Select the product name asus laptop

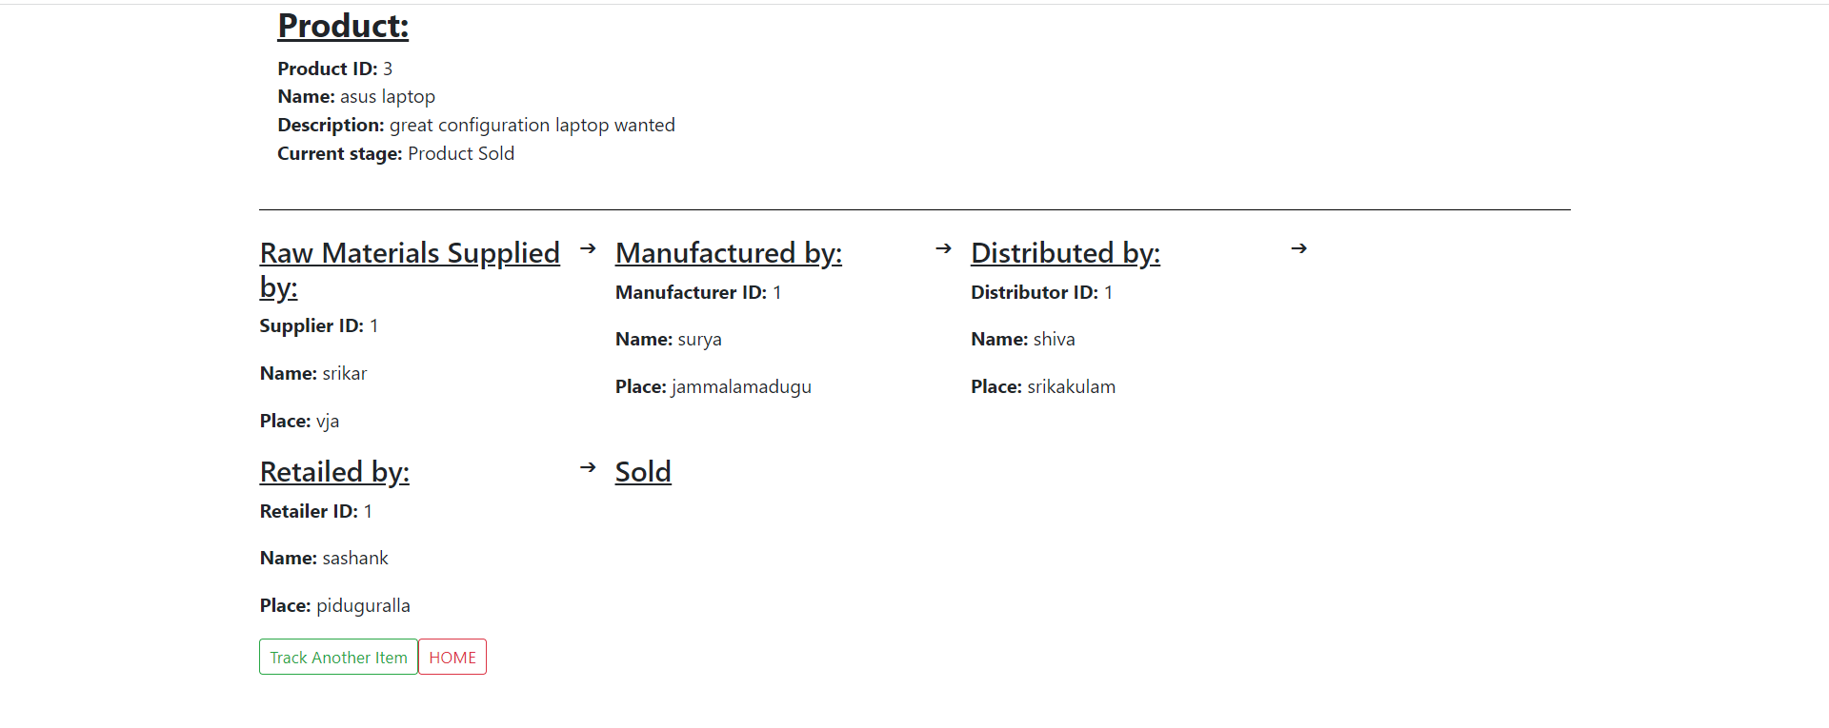click(x=387, y=96)
